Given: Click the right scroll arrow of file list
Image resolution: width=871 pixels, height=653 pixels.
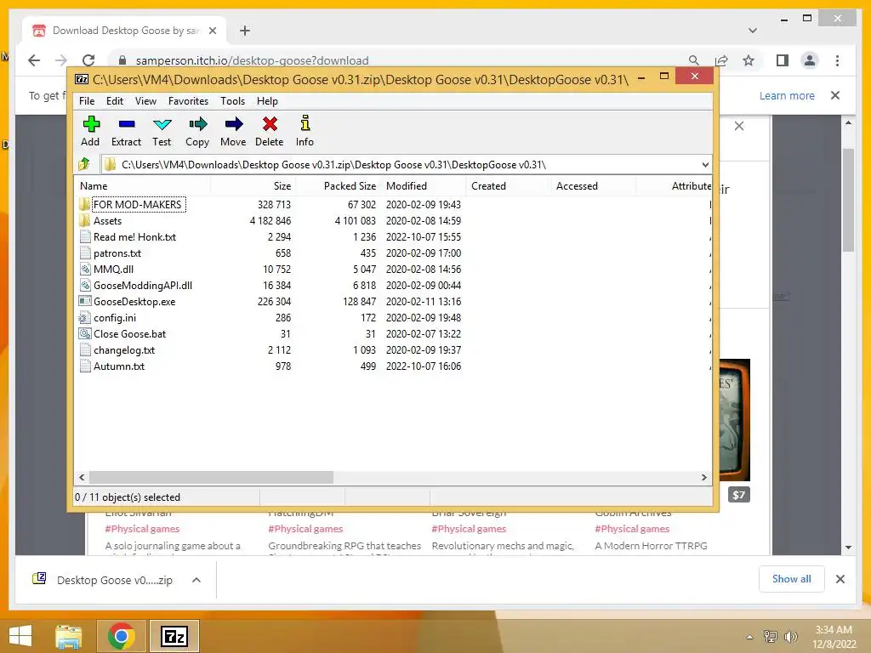Looking at the screenshot, I should (x=704, y=478).
